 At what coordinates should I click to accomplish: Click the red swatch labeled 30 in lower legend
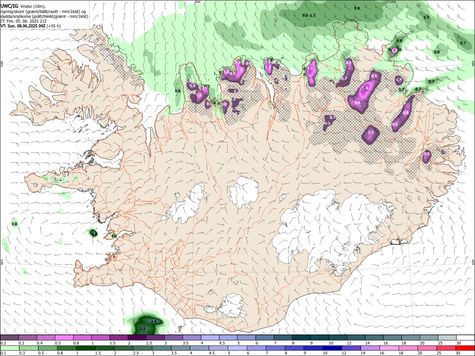click(465, 348)
